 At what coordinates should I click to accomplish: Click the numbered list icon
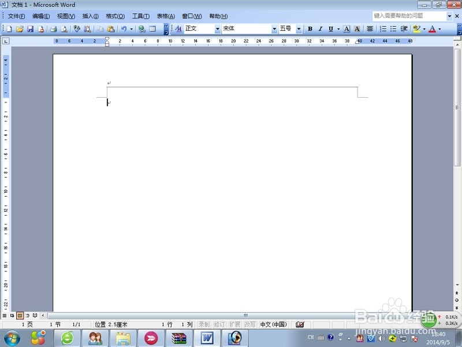point(383,29)
